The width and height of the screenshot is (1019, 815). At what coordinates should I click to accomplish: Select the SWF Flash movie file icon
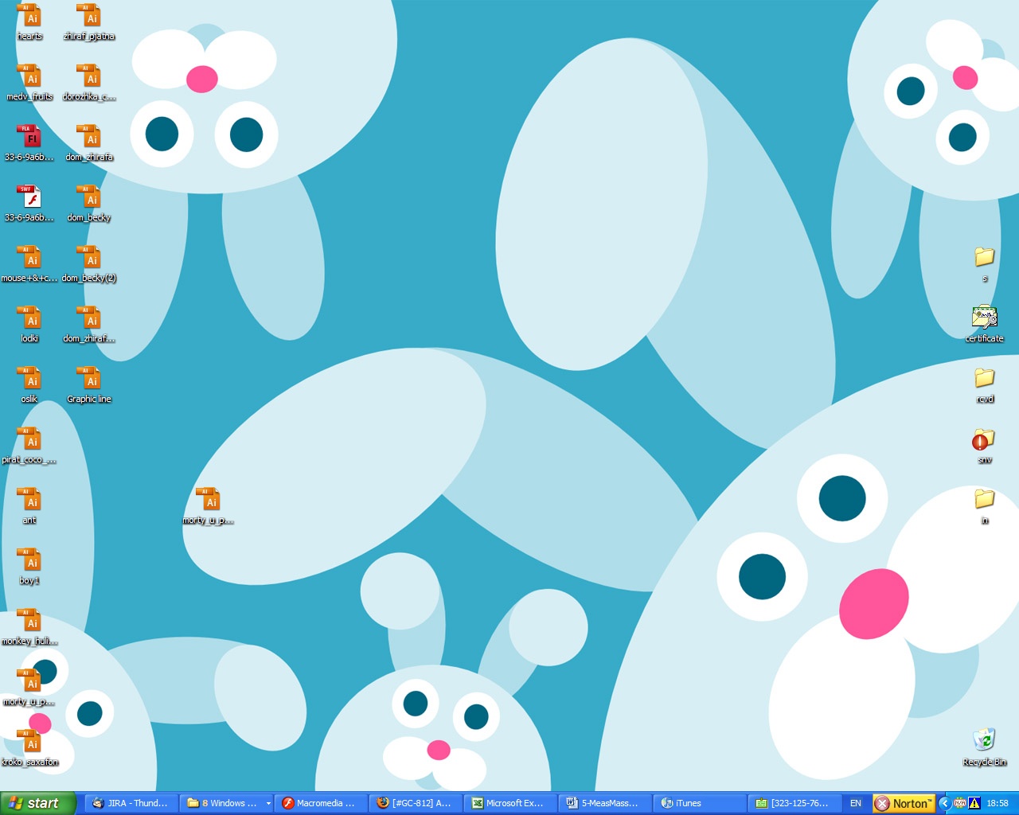point(29,199)
